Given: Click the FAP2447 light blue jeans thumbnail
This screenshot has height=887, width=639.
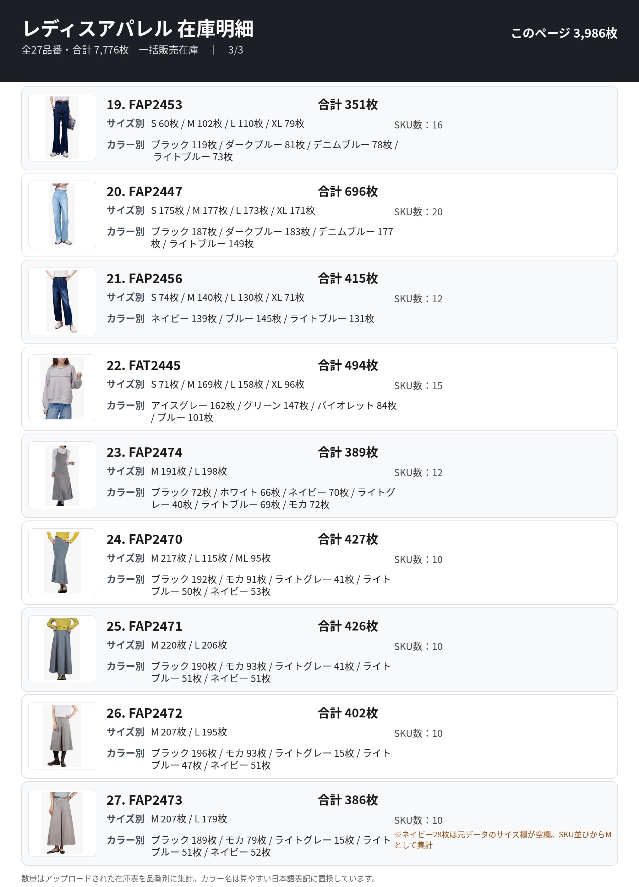Looking at the screenshot, I should 62,214.
